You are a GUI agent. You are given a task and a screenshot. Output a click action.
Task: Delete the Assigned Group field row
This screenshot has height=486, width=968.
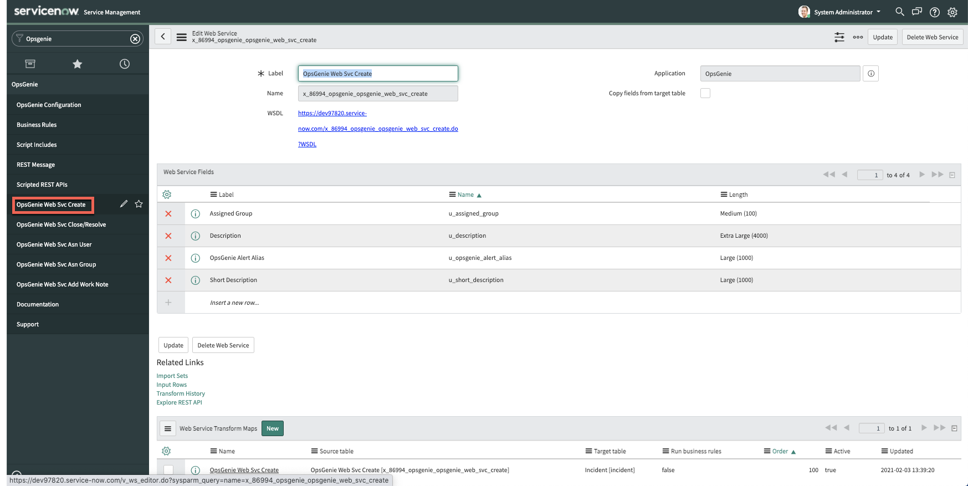[x=168, y=214]
